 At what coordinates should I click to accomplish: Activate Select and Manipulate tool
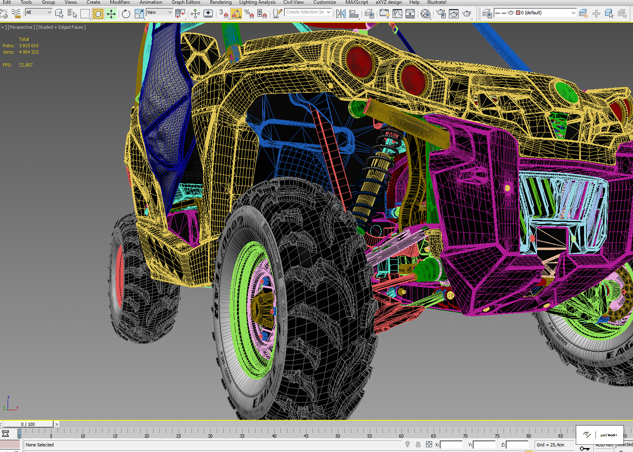[195, 13]
